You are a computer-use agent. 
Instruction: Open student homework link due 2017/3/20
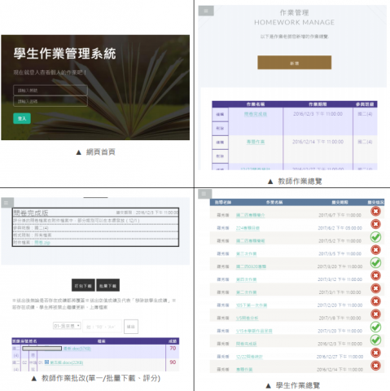(x=251, y=266)
